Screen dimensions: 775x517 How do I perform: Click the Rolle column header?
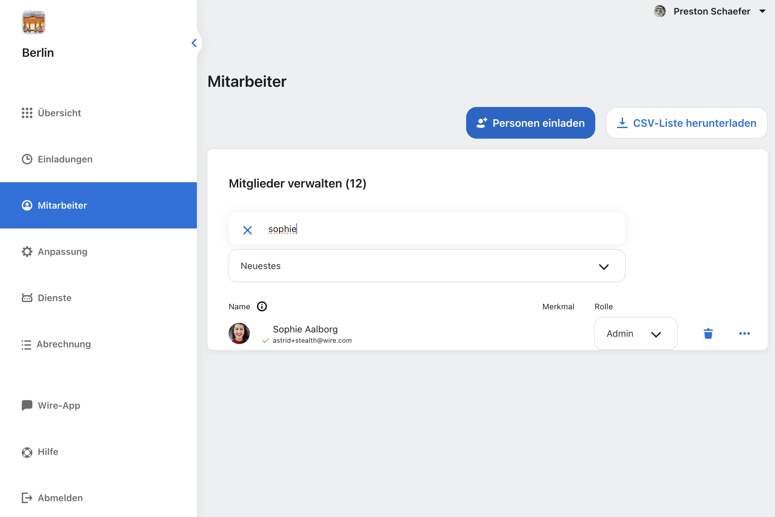point(604,306)
